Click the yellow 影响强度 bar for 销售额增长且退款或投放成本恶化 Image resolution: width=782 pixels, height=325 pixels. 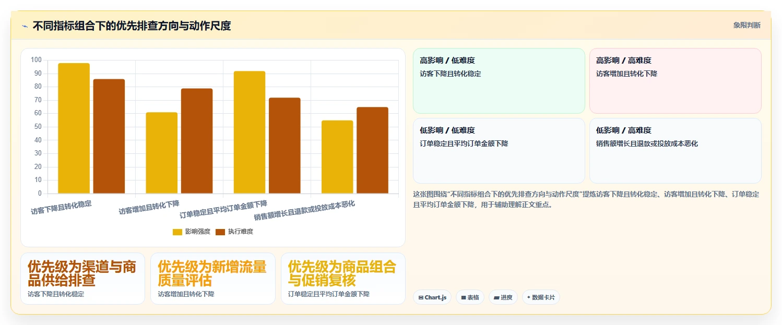[337, 157]
